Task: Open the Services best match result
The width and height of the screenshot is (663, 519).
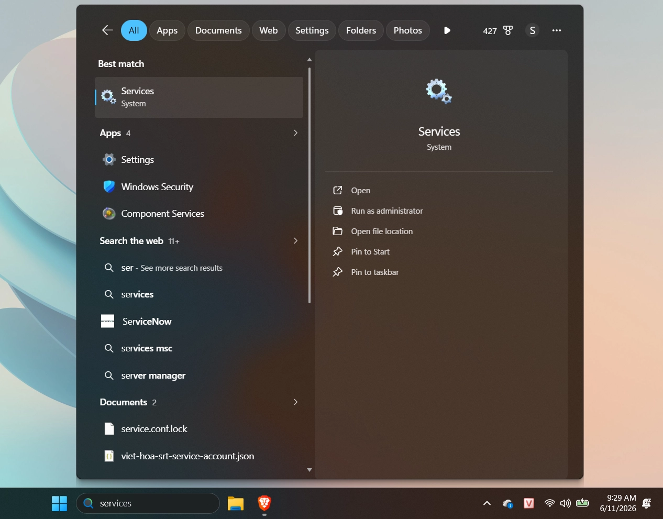Action: click(x=199, y=97)
